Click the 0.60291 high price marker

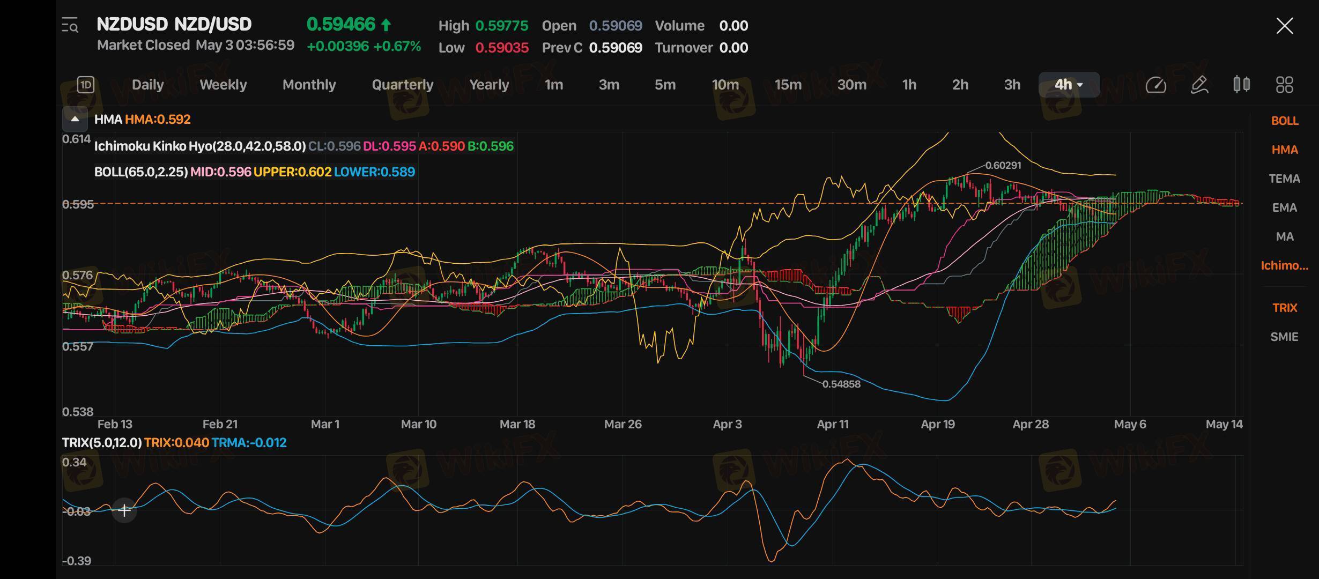(1003, 166)
